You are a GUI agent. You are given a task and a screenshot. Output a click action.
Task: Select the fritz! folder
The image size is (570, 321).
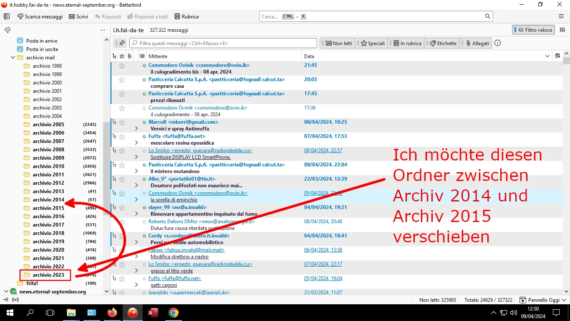coord(32,283)
